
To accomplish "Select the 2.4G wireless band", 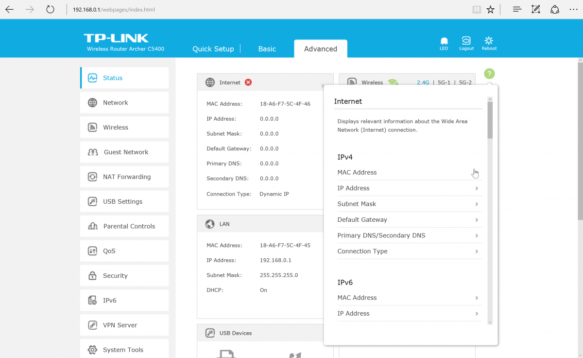I will point(423,83).
